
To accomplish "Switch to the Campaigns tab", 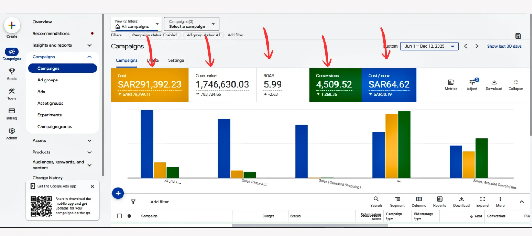I will pyautogui.click(x=126, y=60).
